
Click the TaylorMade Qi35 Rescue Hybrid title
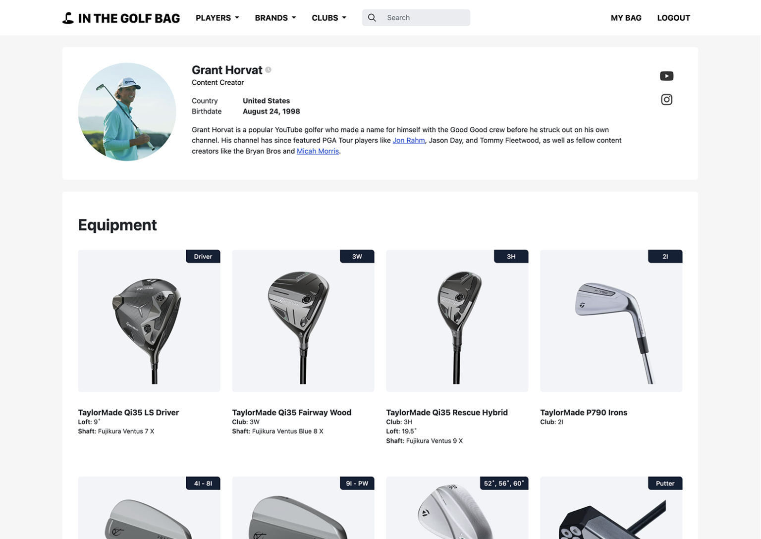(447, 412)
